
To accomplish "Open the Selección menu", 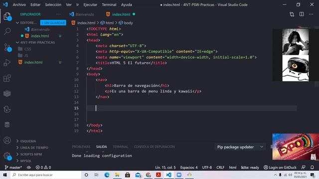I will point(53,4).
